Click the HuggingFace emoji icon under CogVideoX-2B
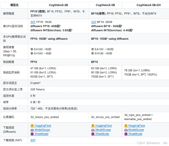 click(x=32, y=126)
